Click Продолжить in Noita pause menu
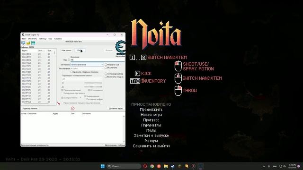This screenshot has width=303, height=170. coord(151,110)
